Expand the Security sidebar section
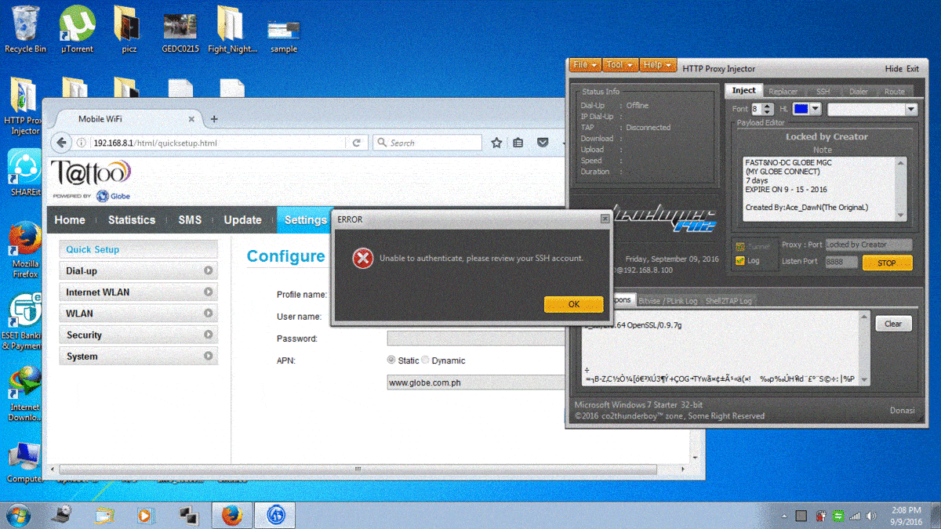Viewport: 941px width, 529px height. (138, 335)
